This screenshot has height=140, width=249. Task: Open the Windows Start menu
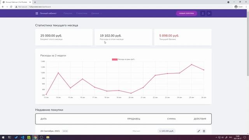[3, 137]
